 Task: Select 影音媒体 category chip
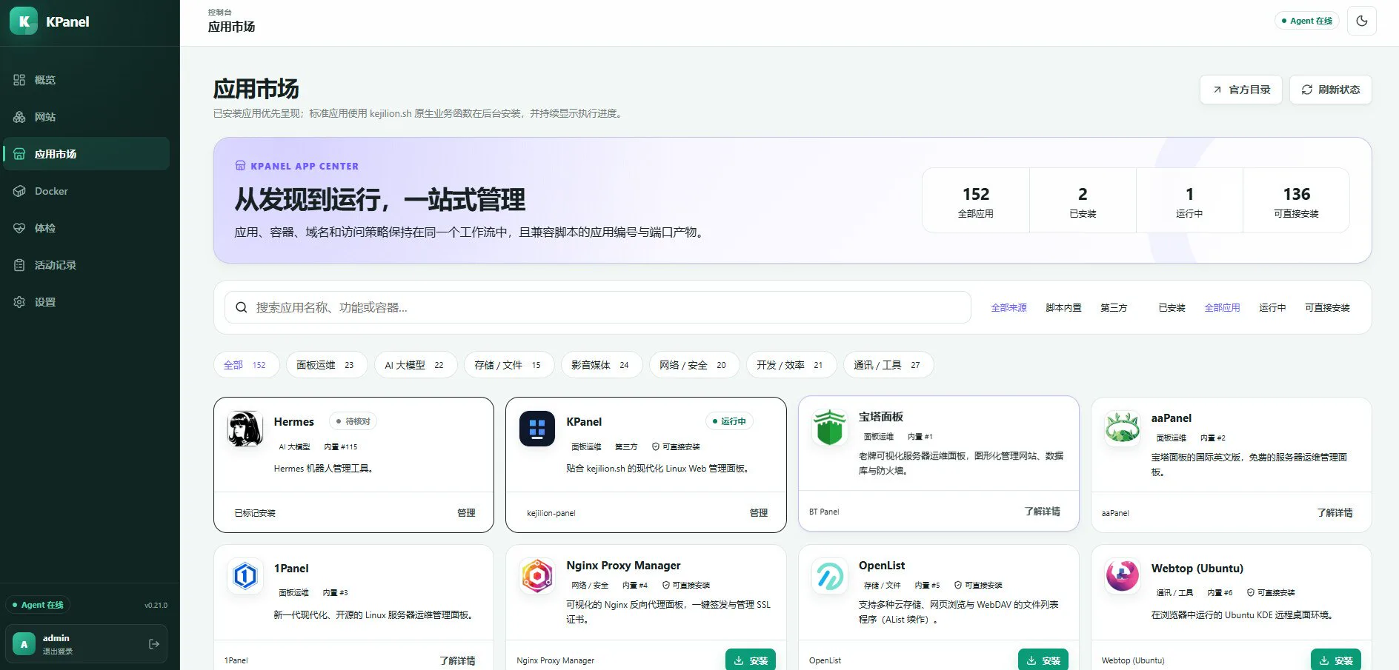[x=601, y=365]
